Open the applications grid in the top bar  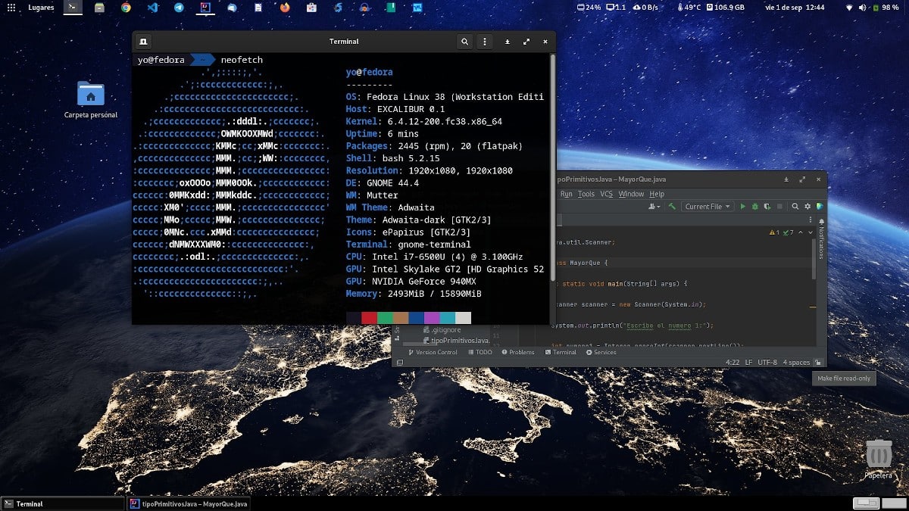coord(11,8)
